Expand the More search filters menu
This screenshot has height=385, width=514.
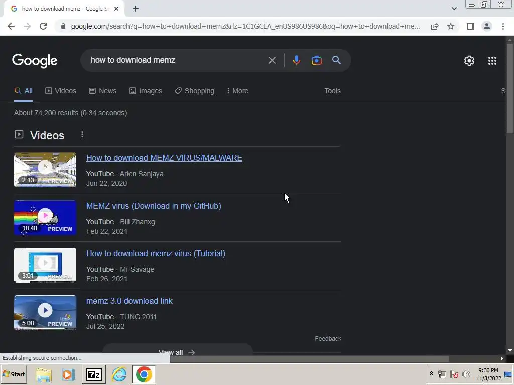click(x=237, y=91)
